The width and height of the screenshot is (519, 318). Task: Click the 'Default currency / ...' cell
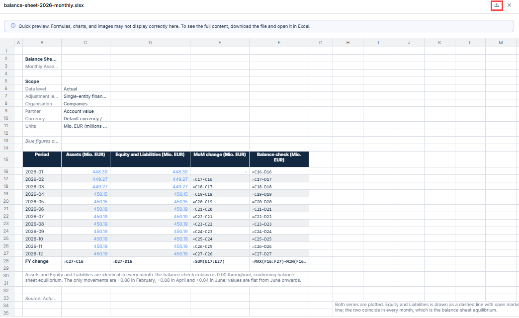coord(86,118)
